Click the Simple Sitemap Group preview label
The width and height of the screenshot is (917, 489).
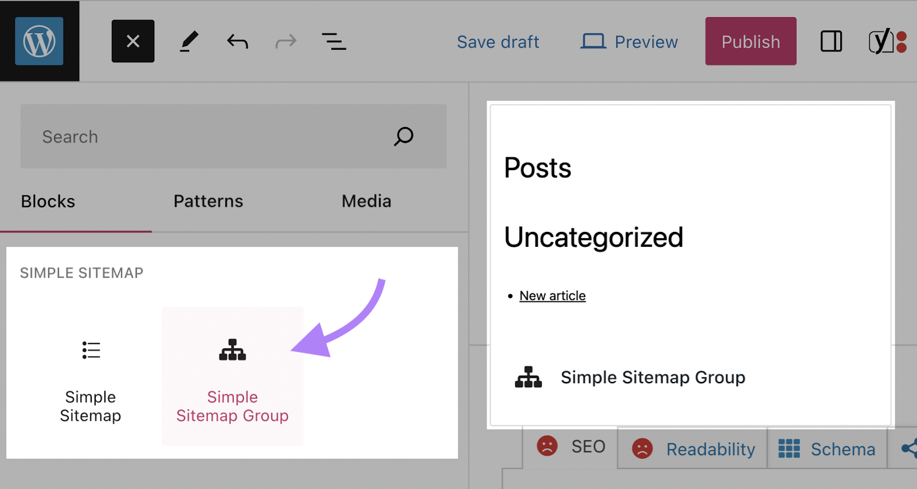653,377
